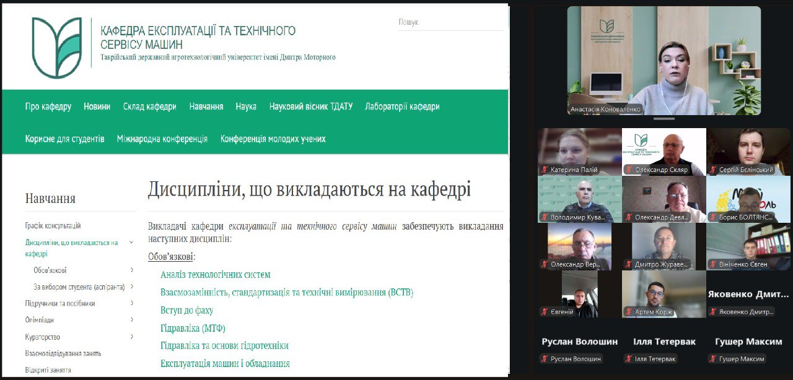Click the Кафедра експлуатації та технічного сервісу машин title
Screen dimensions: 793x380
point(198,37)
